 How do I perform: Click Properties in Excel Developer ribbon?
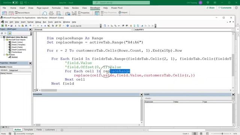[x=84, y=13]
